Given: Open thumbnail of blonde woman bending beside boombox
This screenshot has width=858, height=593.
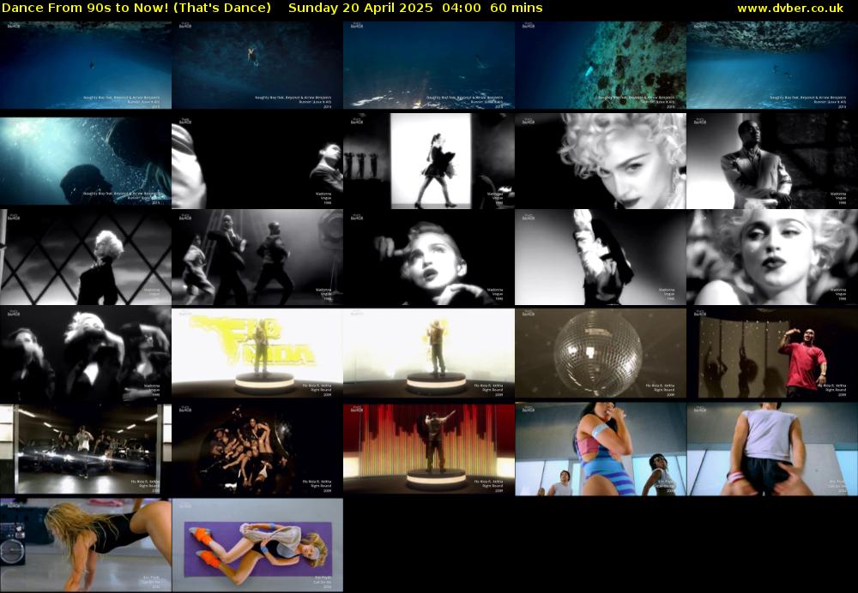Looking at the screenshot, I should point(85,545).
